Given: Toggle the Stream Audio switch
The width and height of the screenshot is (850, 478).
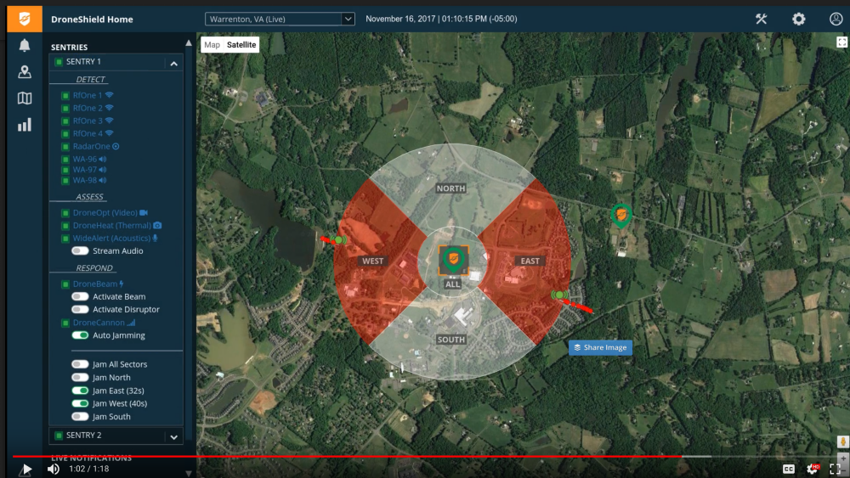Looking at the screenshot, I should click(x=80, y=251).
